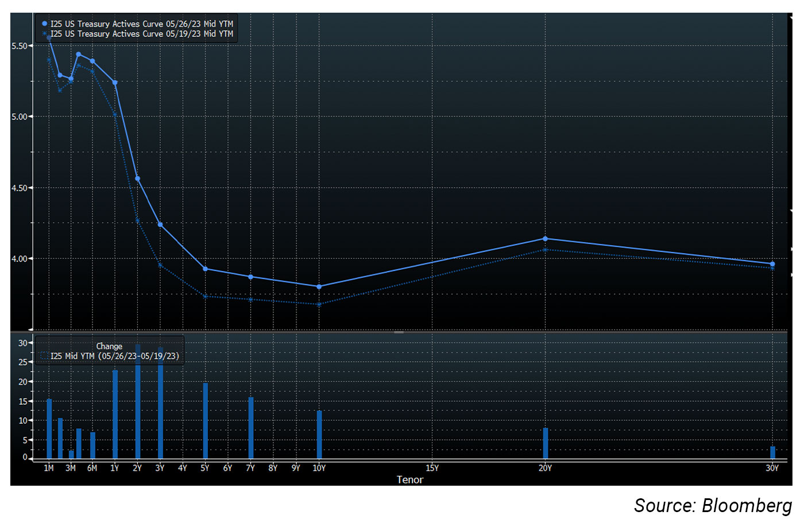This screenshot has height=527, width=804.
Task: Click the pane divider handle between charts
Action: pos(399,332)
